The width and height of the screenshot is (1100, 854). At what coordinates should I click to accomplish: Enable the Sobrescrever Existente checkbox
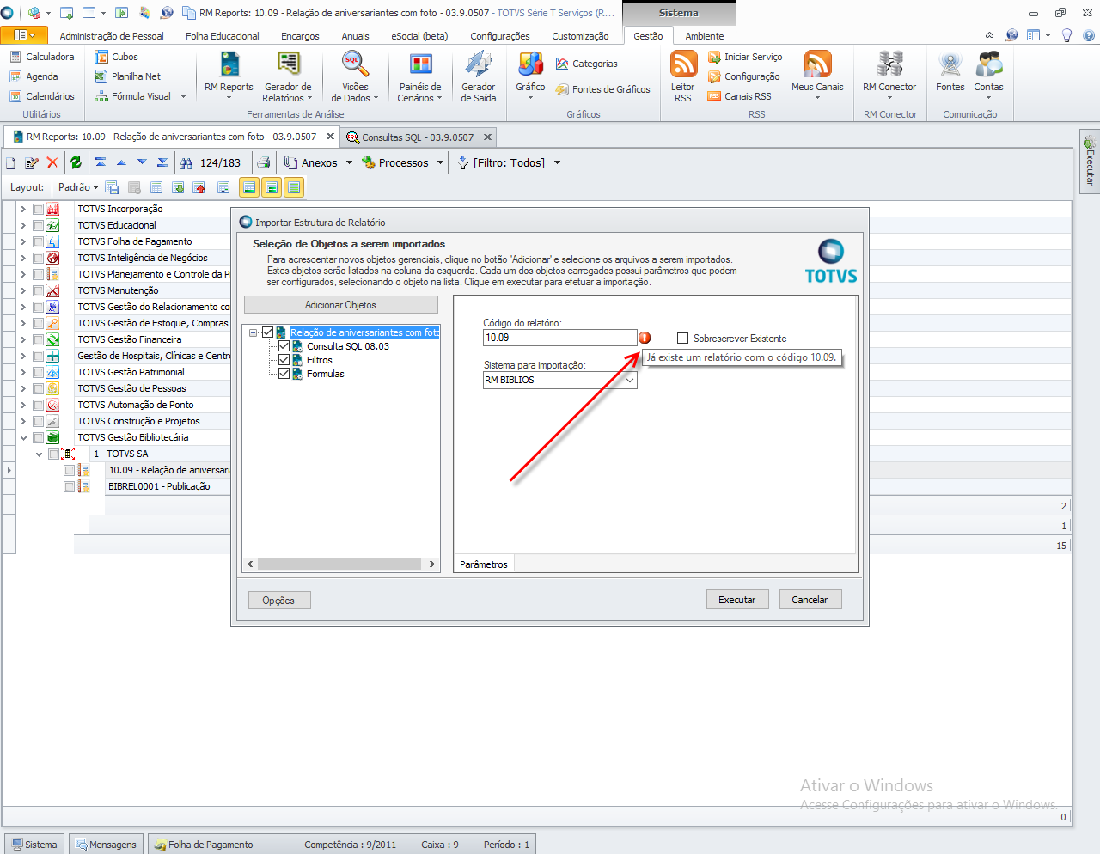tap(683, 339)
